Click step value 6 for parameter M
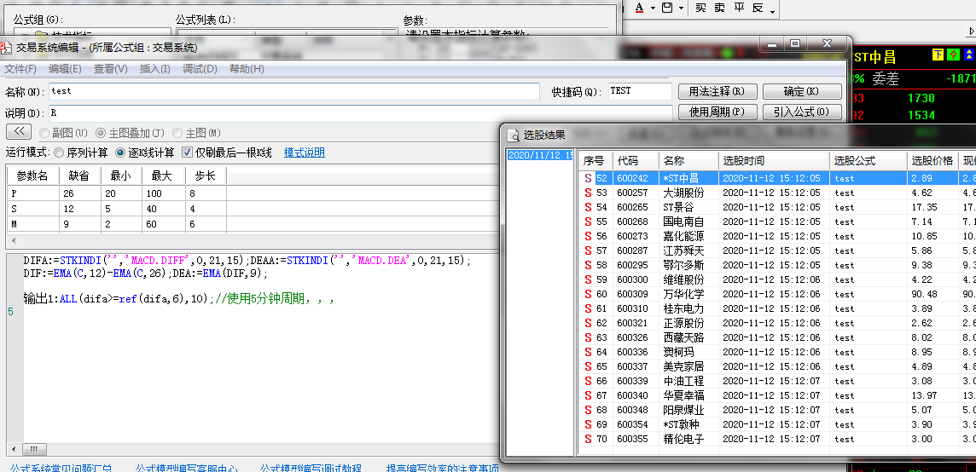Viewport: 976px width, 472px height. click(206, 224)
